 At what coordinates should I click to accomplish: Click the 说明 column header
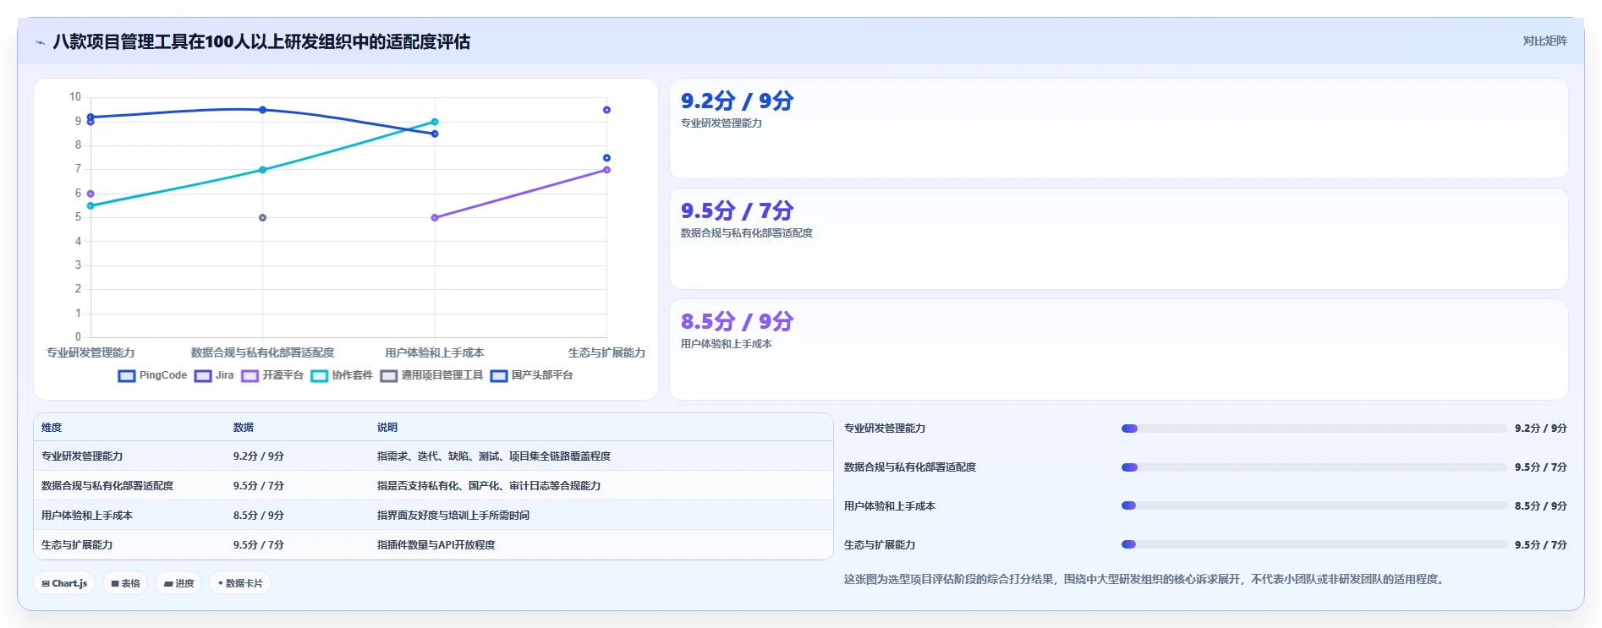pos(387,428)
